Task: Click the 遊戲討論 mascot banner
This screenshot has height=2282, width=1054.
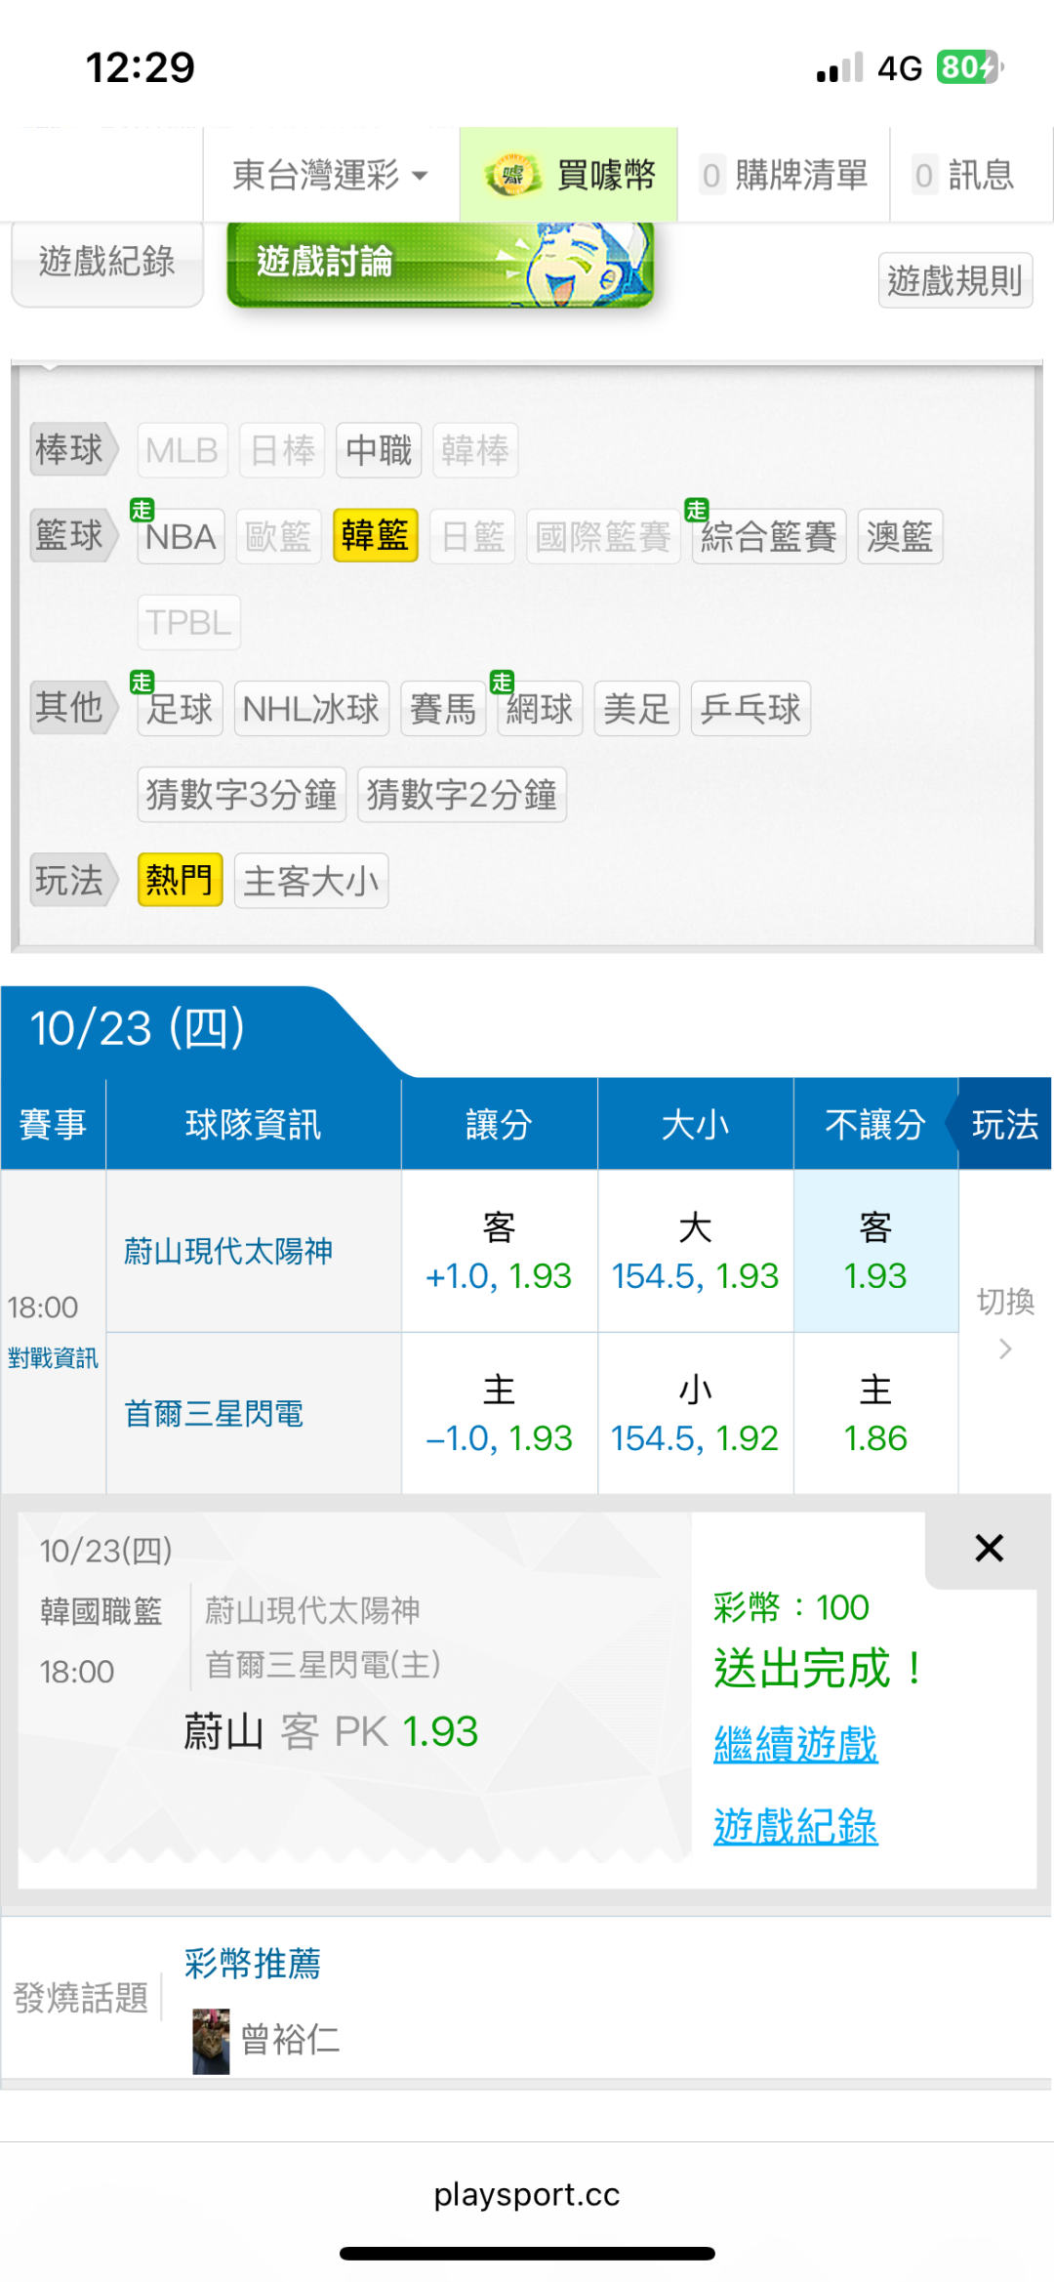Action: click(440, 264)
